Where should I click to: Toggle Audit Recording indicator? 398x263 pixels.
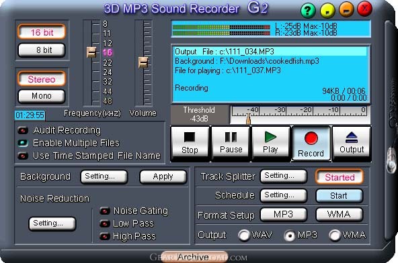23,130
